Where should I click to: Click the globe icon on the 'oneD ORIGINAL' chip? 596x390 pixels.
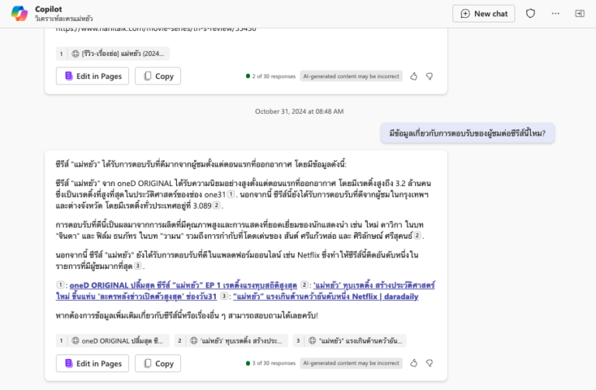coord(75,340)
